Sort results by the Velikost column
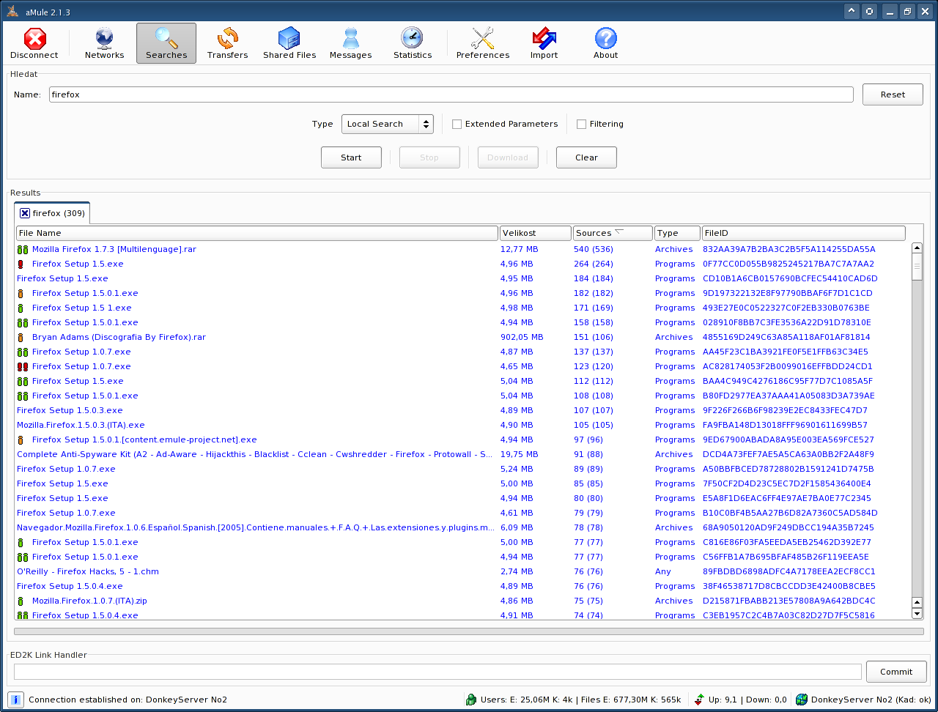938x712 pixels. point(536,233)
